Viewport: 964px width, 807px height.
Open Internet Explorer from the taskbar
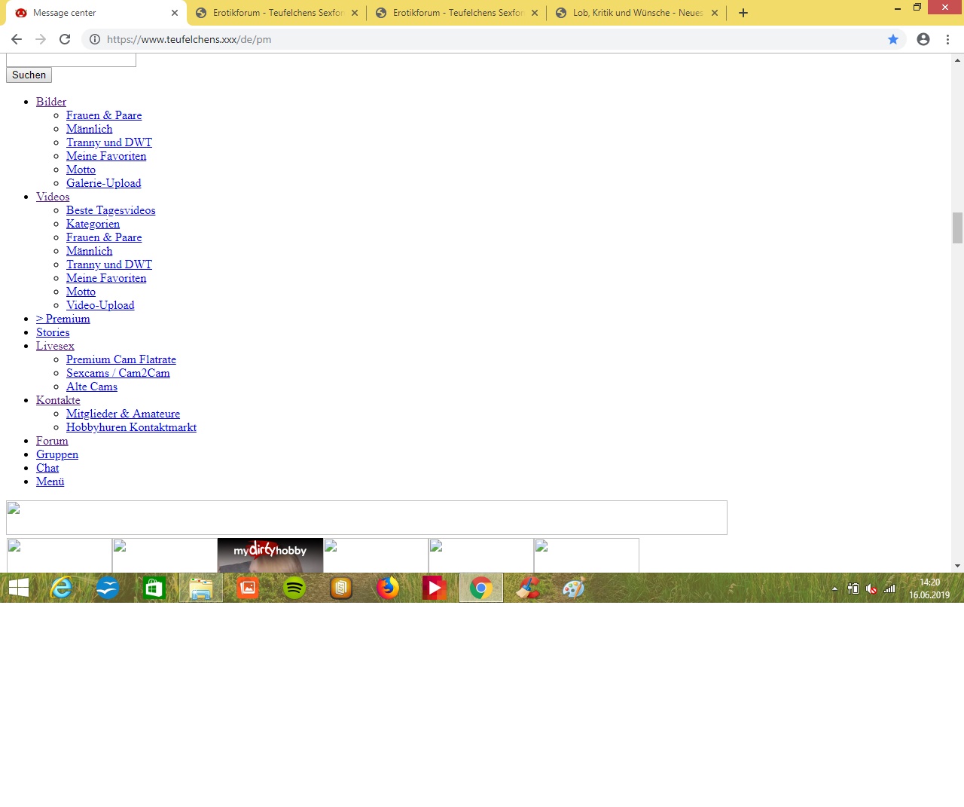point(61,588)
